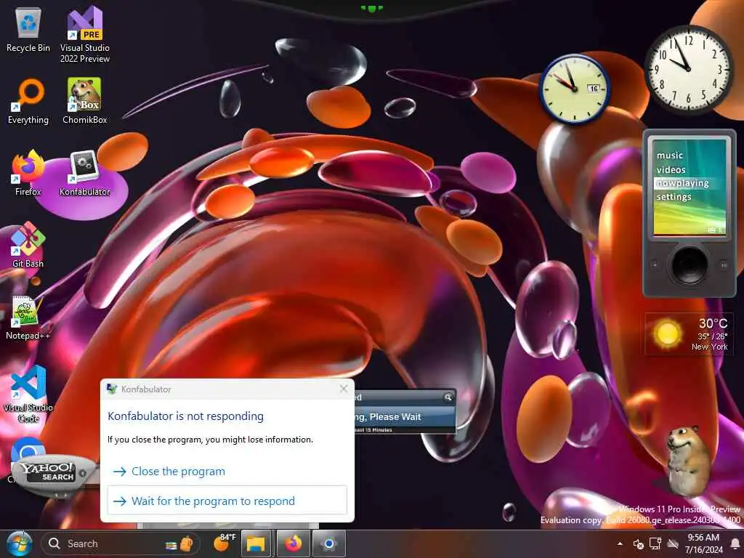The width and height of the screenshot is (744, 558).
Task: Click the yellow-faced blue analog clock widget
Action: pos(574,89)
